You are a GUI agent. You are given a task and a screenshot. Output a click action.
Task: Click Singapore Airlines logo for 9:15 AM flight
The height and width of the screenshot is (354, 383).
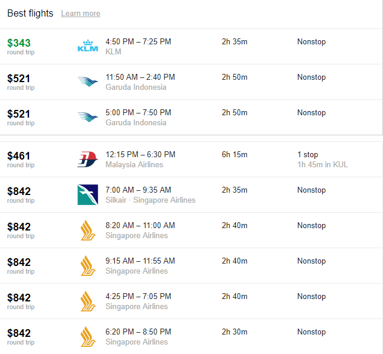click(88, 265)
